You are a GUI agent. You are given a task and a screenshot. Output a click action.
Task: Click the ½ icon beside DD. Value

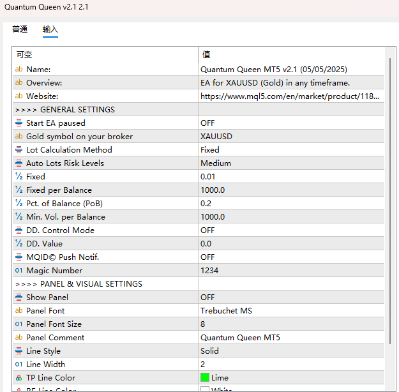(19, 244)
